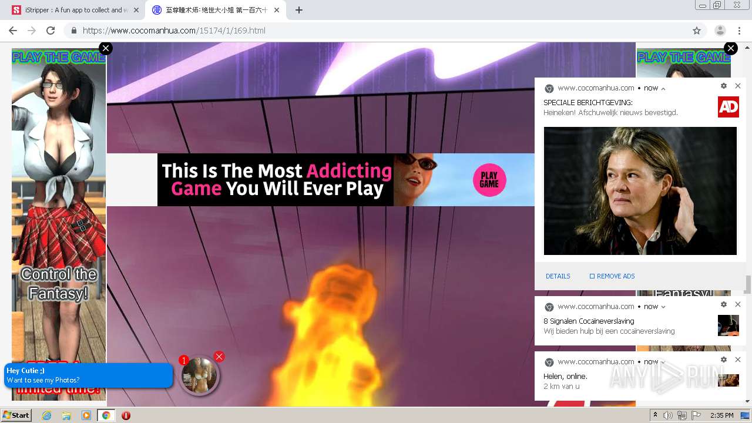This screenshot has width=752, height=423.
Task: Open the volume control in the tray
Action: [668, 415]
